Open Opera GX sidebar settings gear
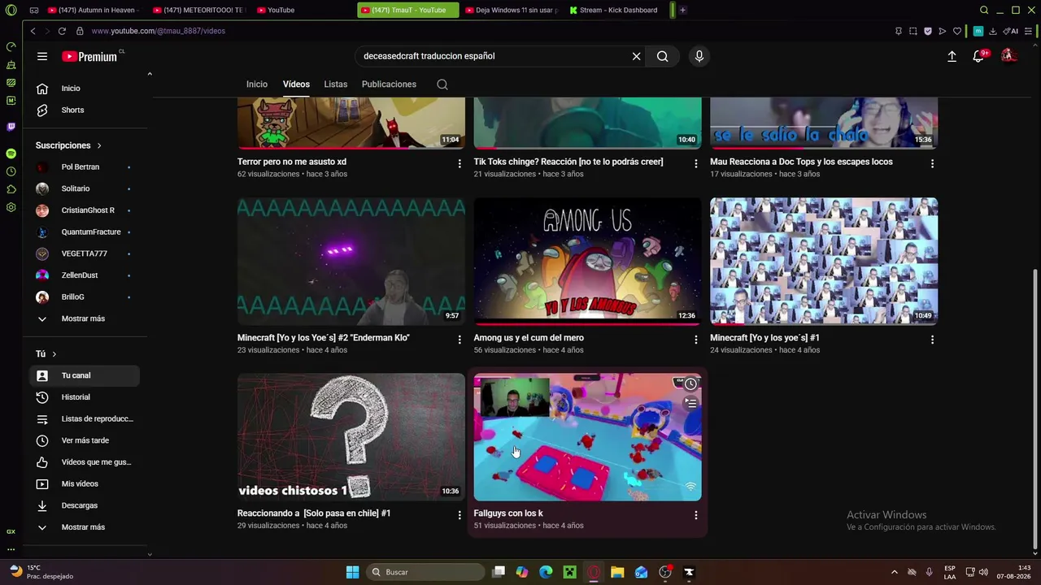This screenshot has width=1041, height=585. click(x=11, y=207)
